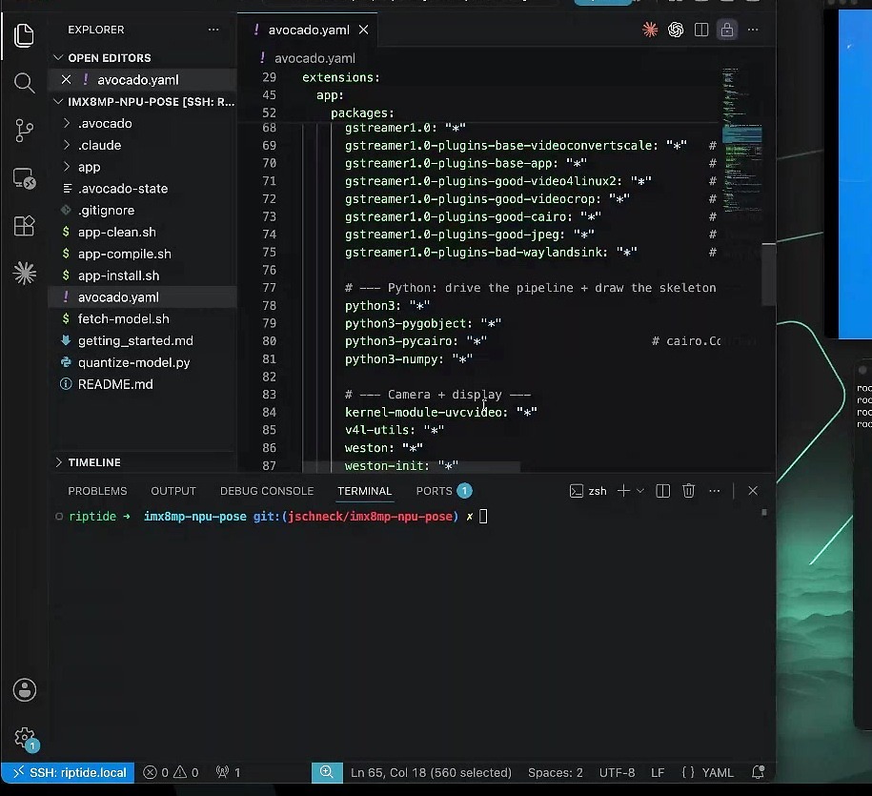Screen dimensions: 872x796
Task: Switch to the Debug Console tab
Action: 267,491
